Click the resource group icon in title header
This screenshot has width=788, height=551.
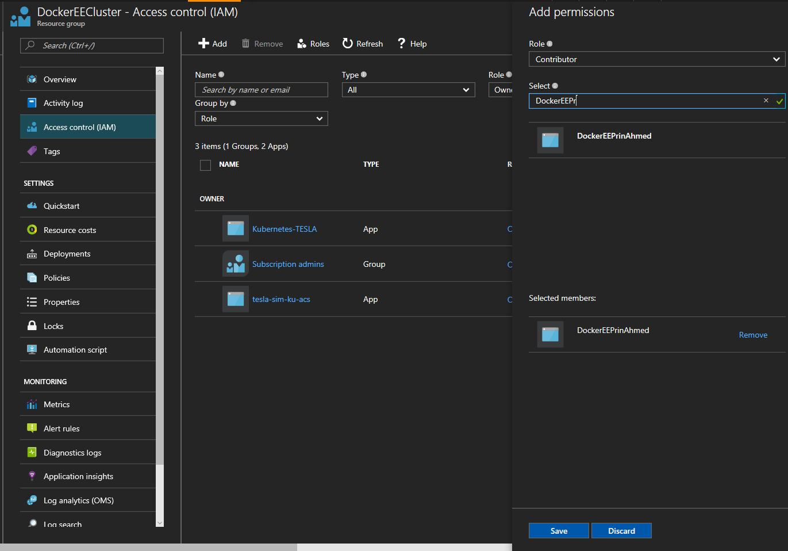[x=21, y=17]
